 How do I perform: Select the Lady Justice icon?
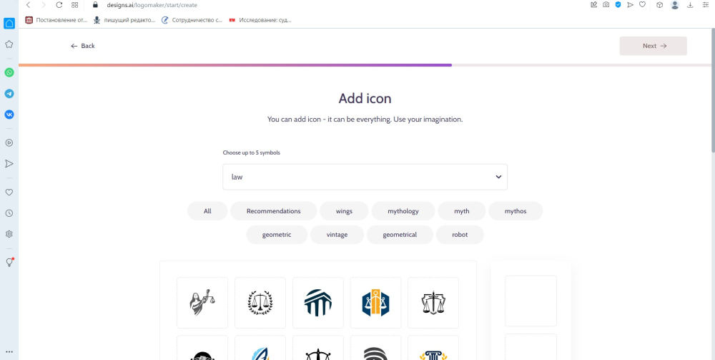tap(202, 303)
